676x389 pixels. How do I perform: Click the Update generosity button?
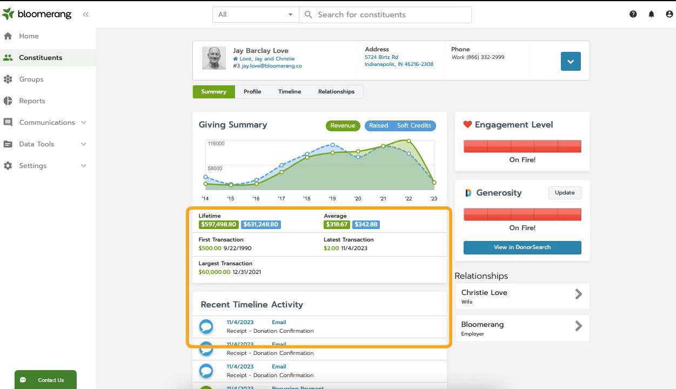[x=565, y=193]
